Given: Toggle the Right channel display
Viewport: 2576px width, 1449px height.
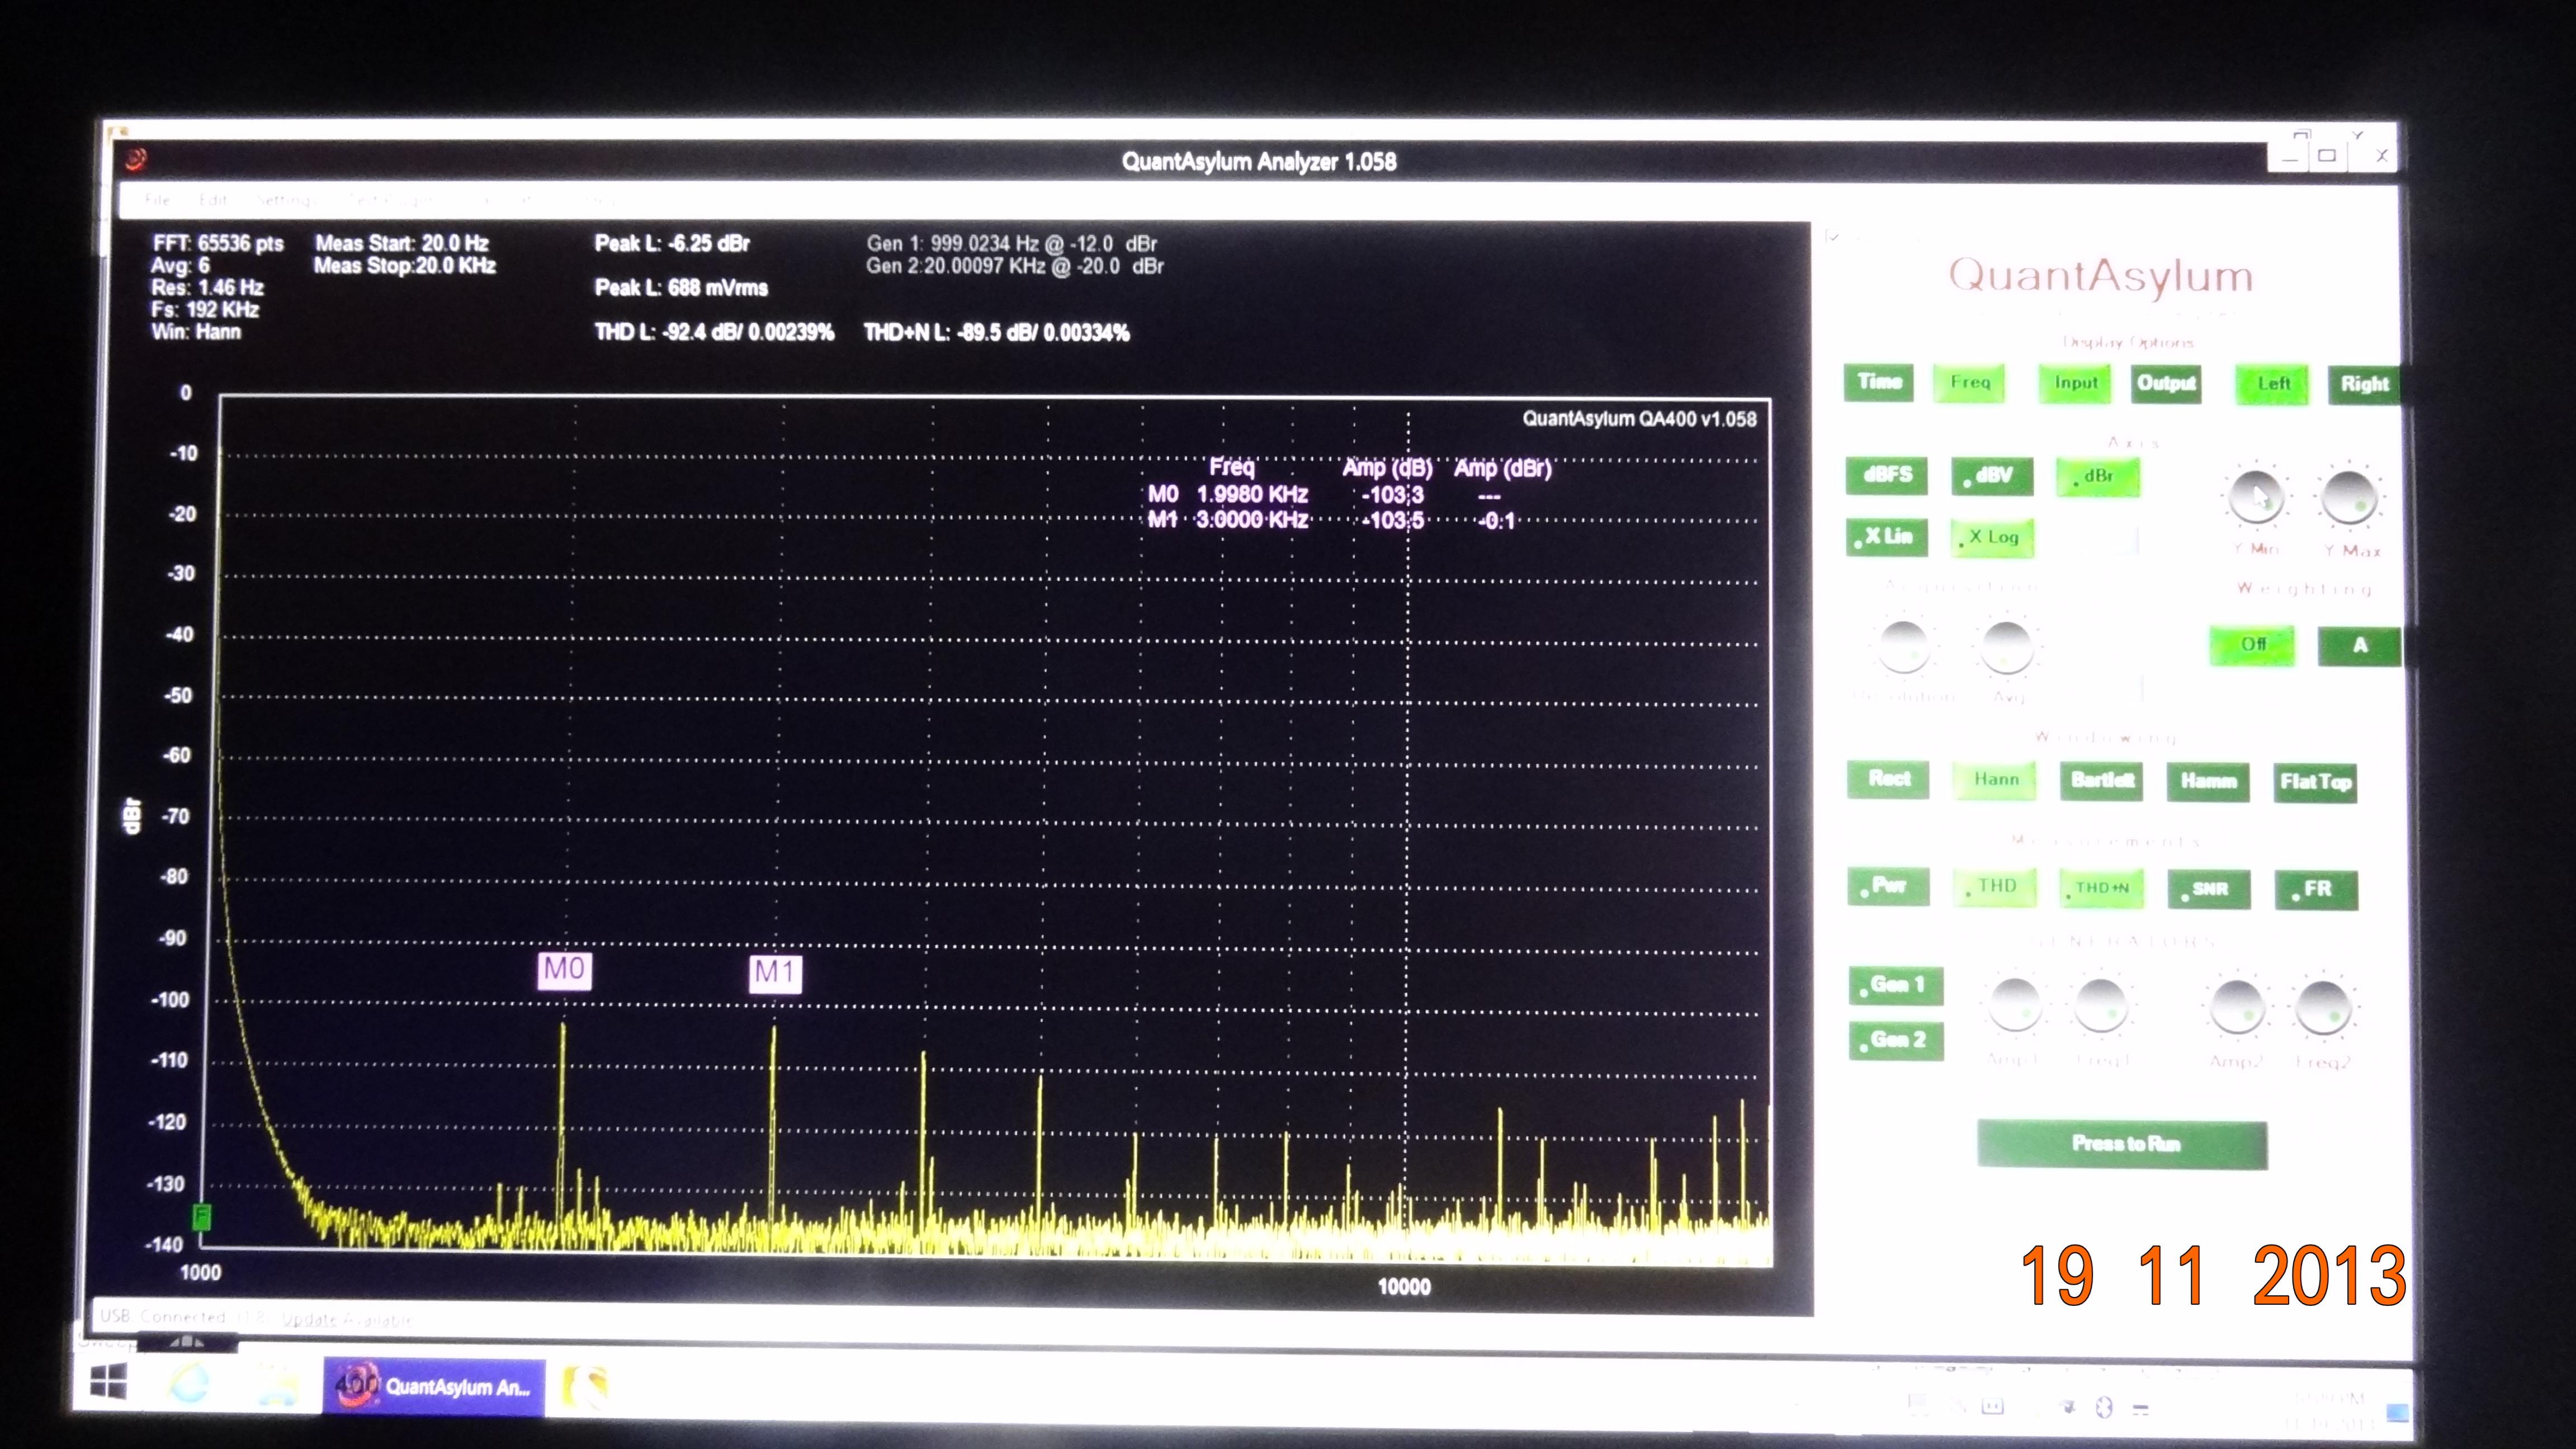Looking at the screenshot, I should pos(2364,385).
